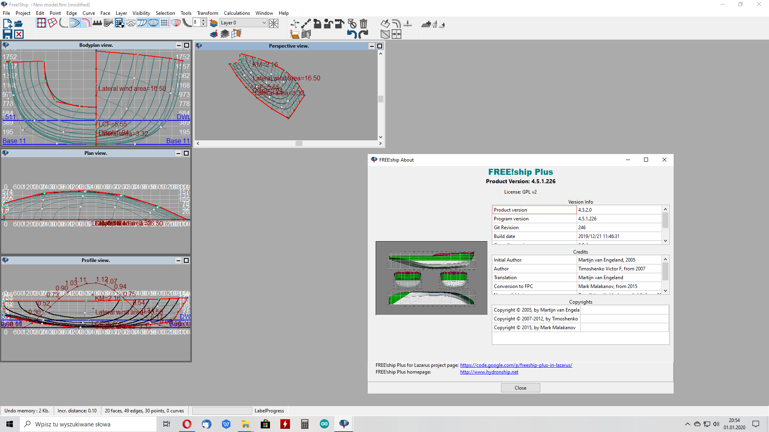The height and width of the screenshot is (432, 769).
Task: Open the Calculations menu
Action: coord(237,13)
